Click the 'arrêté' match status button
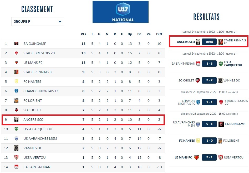Image resolution: width=249 pixels, height=173 pixels. click(209, 42)
